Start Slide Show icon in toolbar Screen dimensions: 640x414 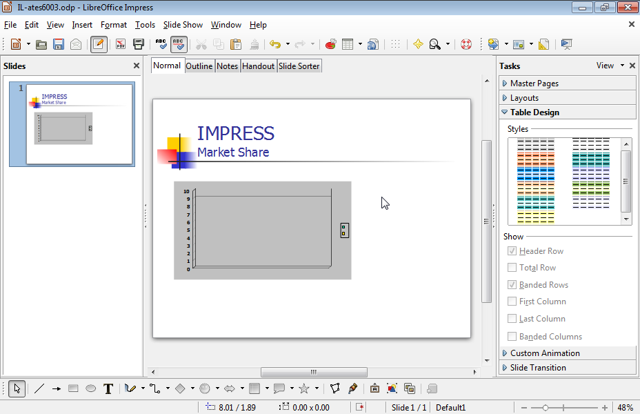(x=566, y=44)
